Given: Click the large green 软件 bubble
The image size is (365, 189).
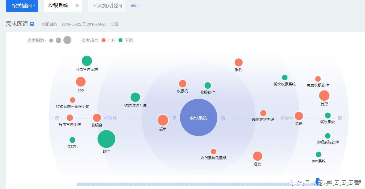Looking at the screenshot, I should coord(106,139).
